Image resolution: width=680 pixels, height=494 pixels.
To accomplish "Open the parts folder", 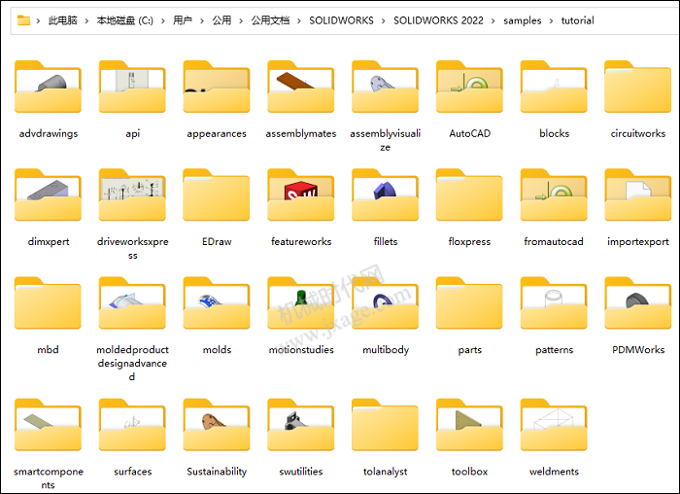I will (x=469, y=303).
